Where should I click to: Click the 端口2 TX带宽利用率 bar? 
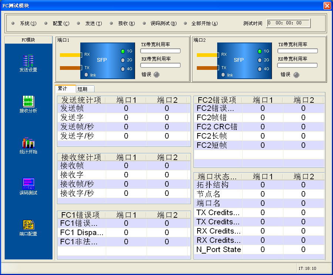[x=297, y=51]
